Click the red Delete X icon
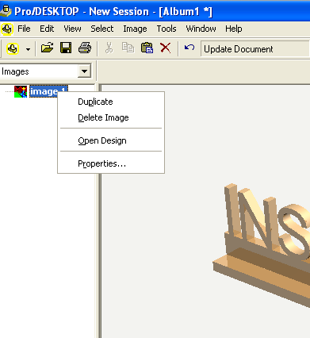 pos(166,48)
